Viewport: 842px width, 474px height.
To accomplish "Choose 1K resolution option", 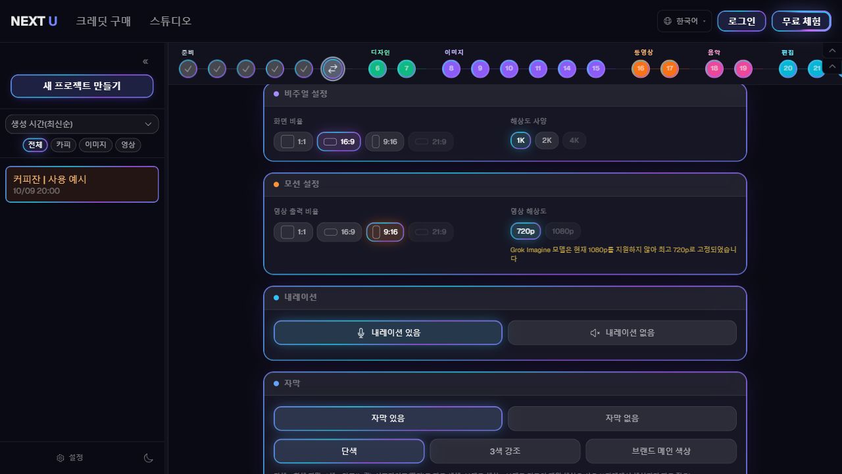I will (520, 140).
